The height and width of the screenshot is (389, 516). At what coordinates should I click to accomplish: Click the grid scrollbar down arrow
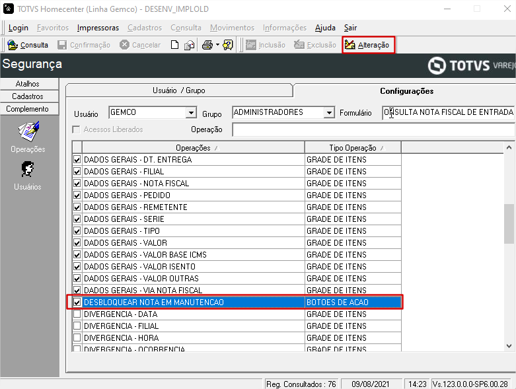point(509,346)
